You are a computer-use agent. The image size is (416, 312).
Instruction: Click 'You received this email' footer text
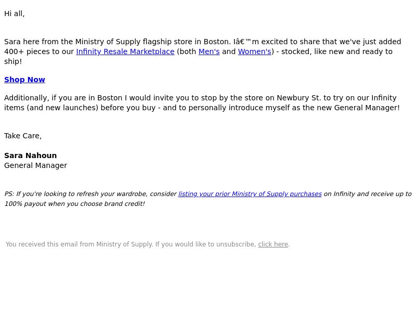click(x=42, y=244)
